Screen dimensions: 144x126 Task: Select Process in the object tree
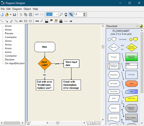[9, 34]
